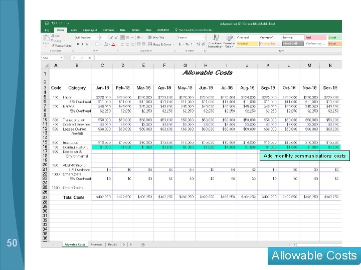This screenshot has width=361, height=270.
Task: Open the Fill Color bucket swatch
Action: 106,44
